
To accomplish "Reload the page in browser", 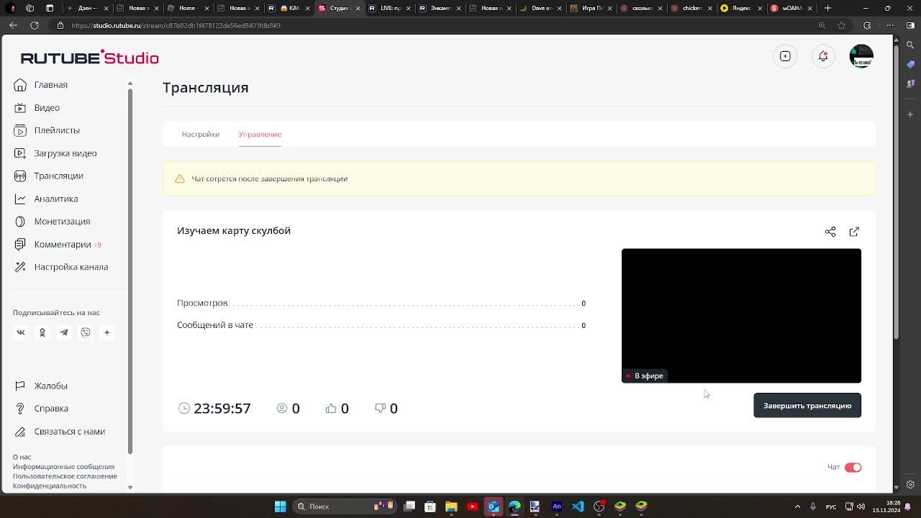I will coord(34,25).
